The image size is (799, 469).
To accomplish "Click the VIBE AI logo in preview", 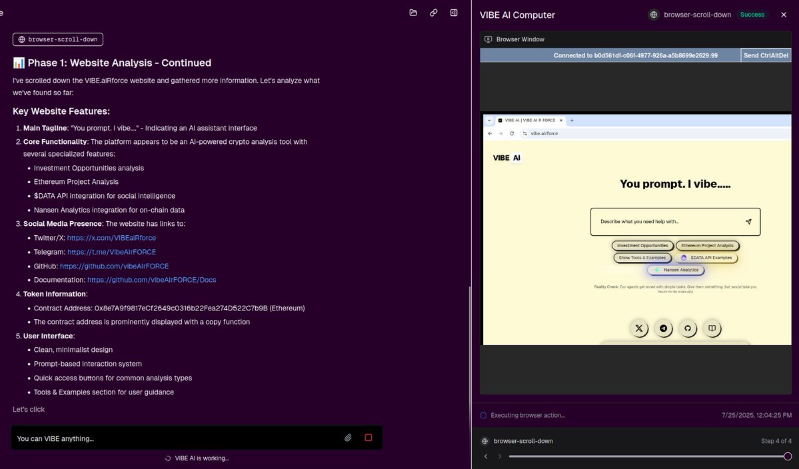I will coord(507,158).
